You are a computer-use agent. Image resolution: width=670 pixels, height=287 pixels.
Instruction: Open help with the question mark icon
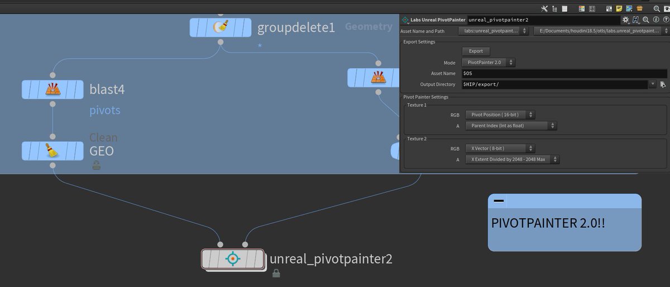click(666, 20)
